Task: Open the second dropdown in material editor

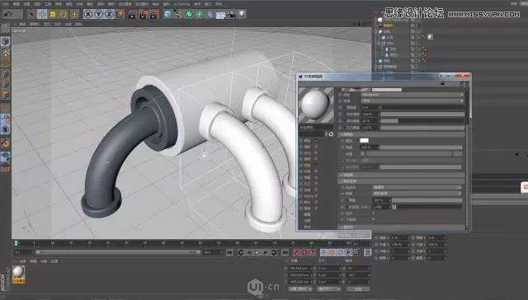Action: [x=412, y=101]
